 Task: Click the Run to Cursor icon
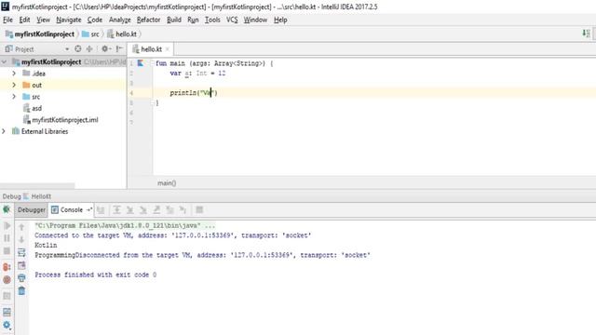point(183,209)
